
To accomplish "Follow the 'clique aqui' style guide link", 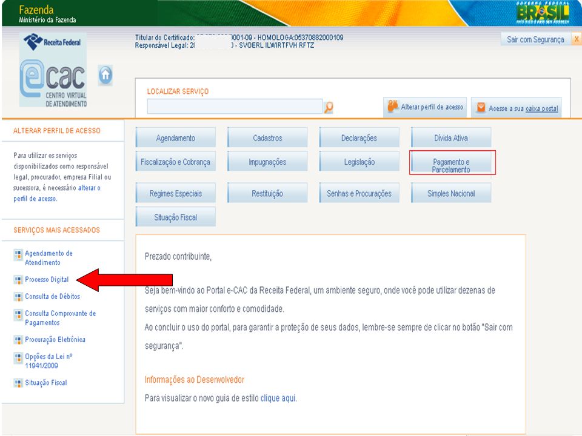I will [x=278, y=398].
